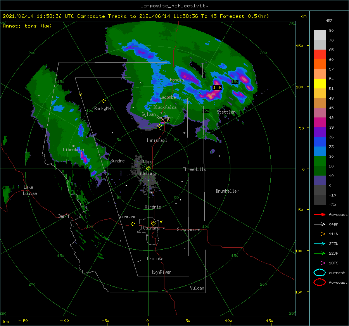Click the ThreeHills city label

point(195,169)
